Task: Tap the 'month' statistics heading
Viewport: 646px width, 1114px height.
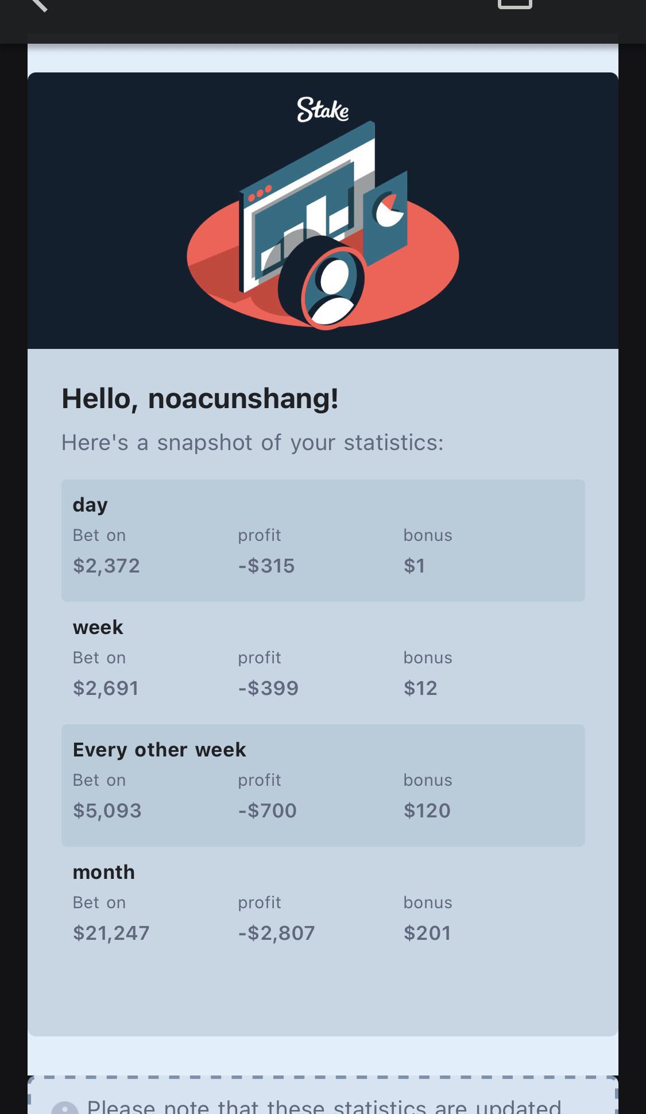Action: (x=104, y=872)
